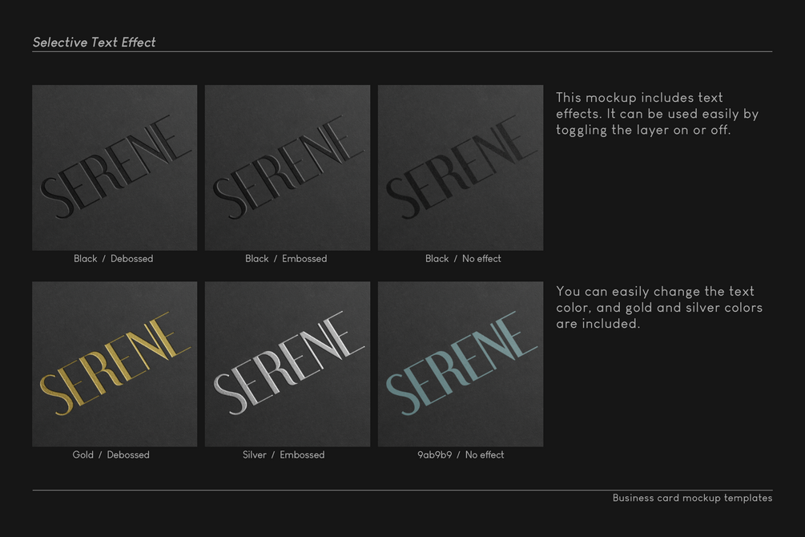The height and width of the screenshot is (537, 805).
Task: Select the Black / Embossed SERENE thumbnail
Action: (288, 168)
